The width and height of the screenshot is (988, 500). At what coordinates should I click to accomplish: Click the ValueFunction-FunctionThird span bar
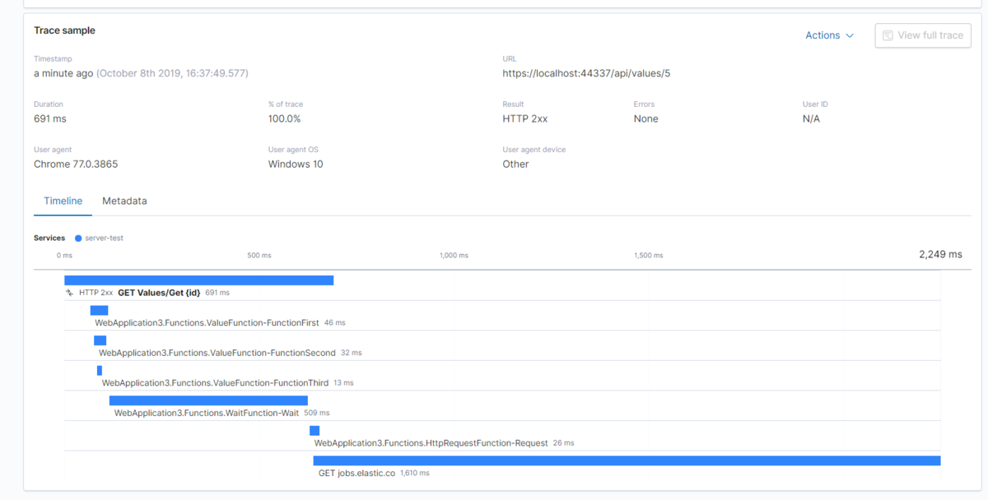coord(100,371)
